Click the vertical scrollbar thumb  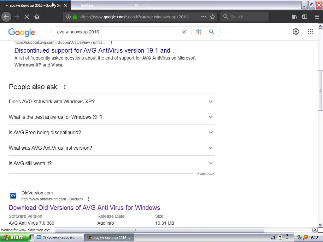(320, 90)
